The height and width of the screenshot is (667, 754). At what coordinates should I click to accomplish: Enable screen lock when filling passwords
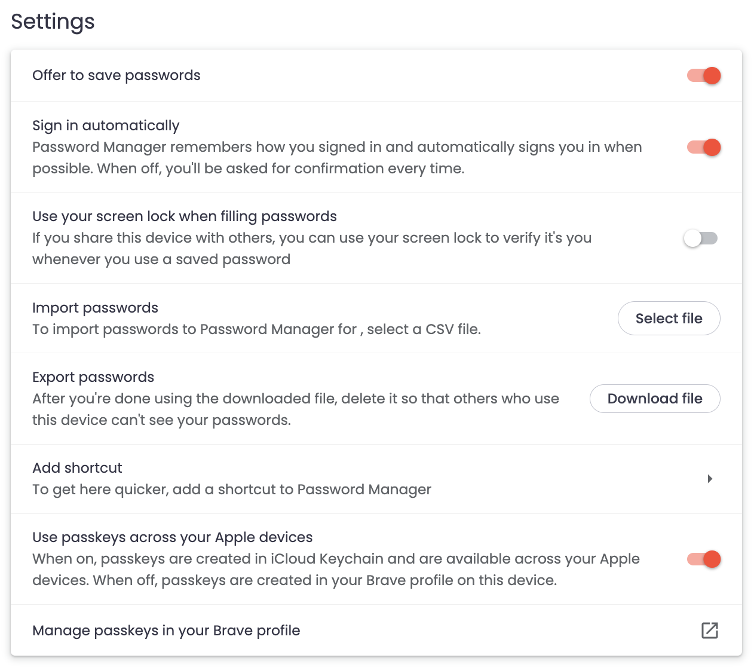(x=700, y=238)
